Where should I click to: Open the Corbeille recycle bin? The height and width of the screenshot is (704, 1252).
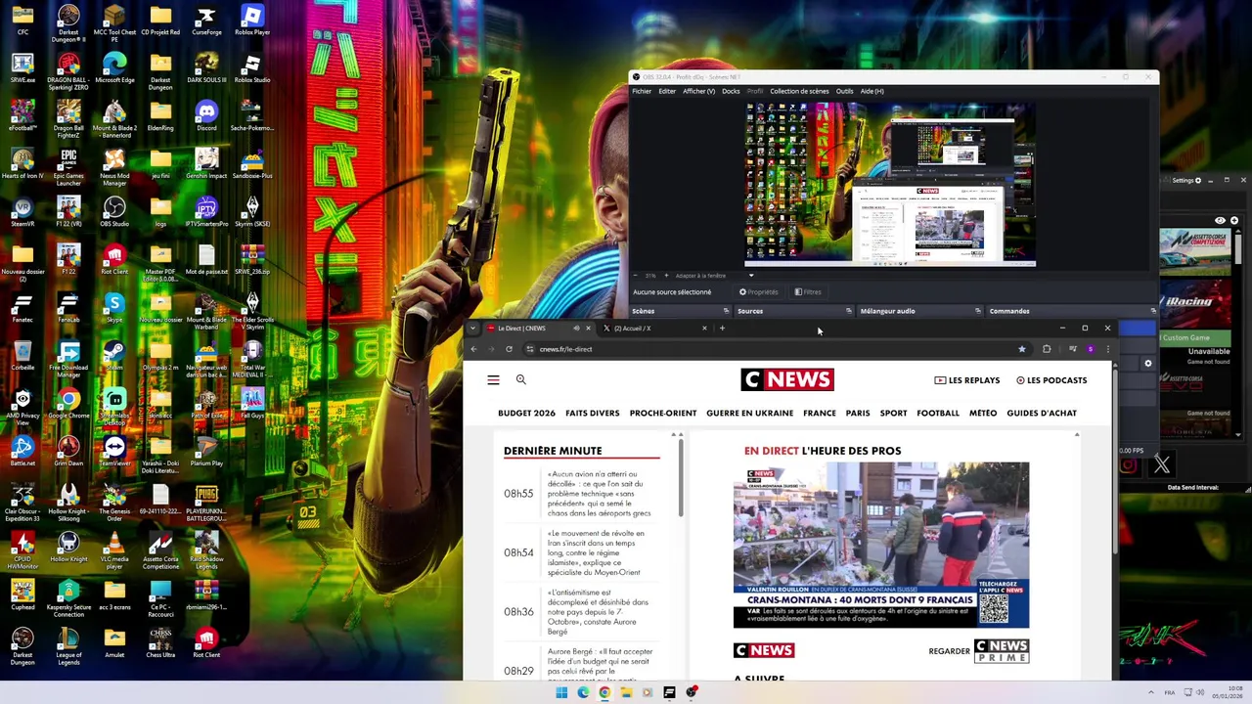coord(22,356)
